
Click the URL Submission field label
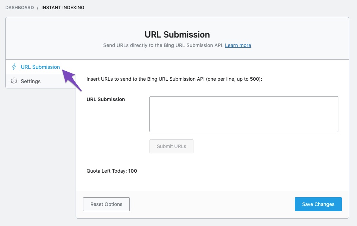click(106, 99)
